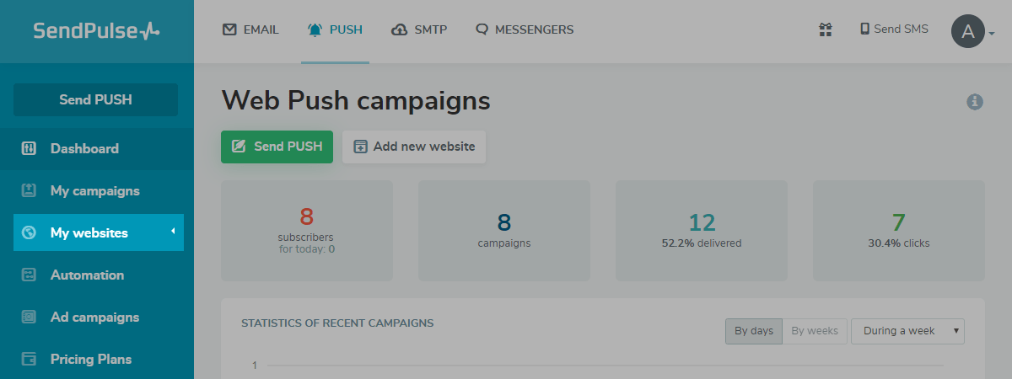This screenshot has height=379, width=1012.
Task: Click the Ad campaigns icon
Action: tap(29, 317)
